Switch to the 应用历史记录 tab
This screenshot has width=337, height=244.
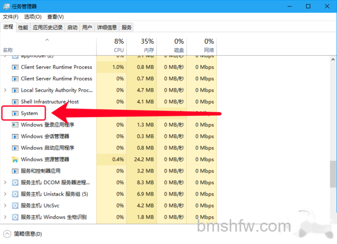[48, 28]
